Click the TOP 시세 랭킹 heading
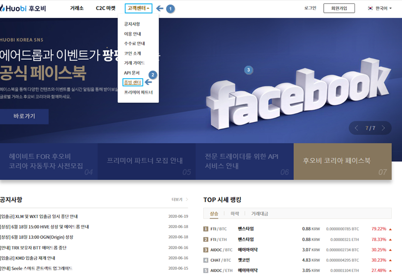Image resolution: width=402 pixels, height=278 pixels. [222, 200]
